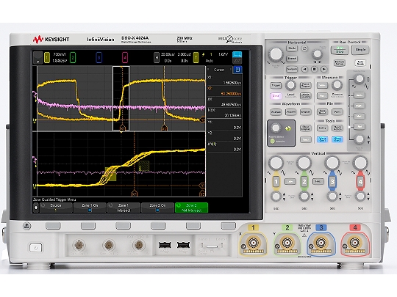Tap the yellow channel 1 indicator on screen
Screen dimensions: 397x297
[47, 58]
